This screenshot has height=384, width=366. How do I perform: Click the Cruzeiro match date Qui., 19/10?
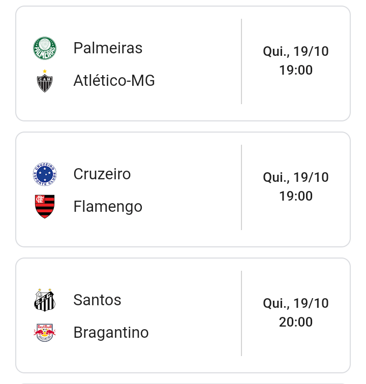pyautogui.click(x=296, y=177)
